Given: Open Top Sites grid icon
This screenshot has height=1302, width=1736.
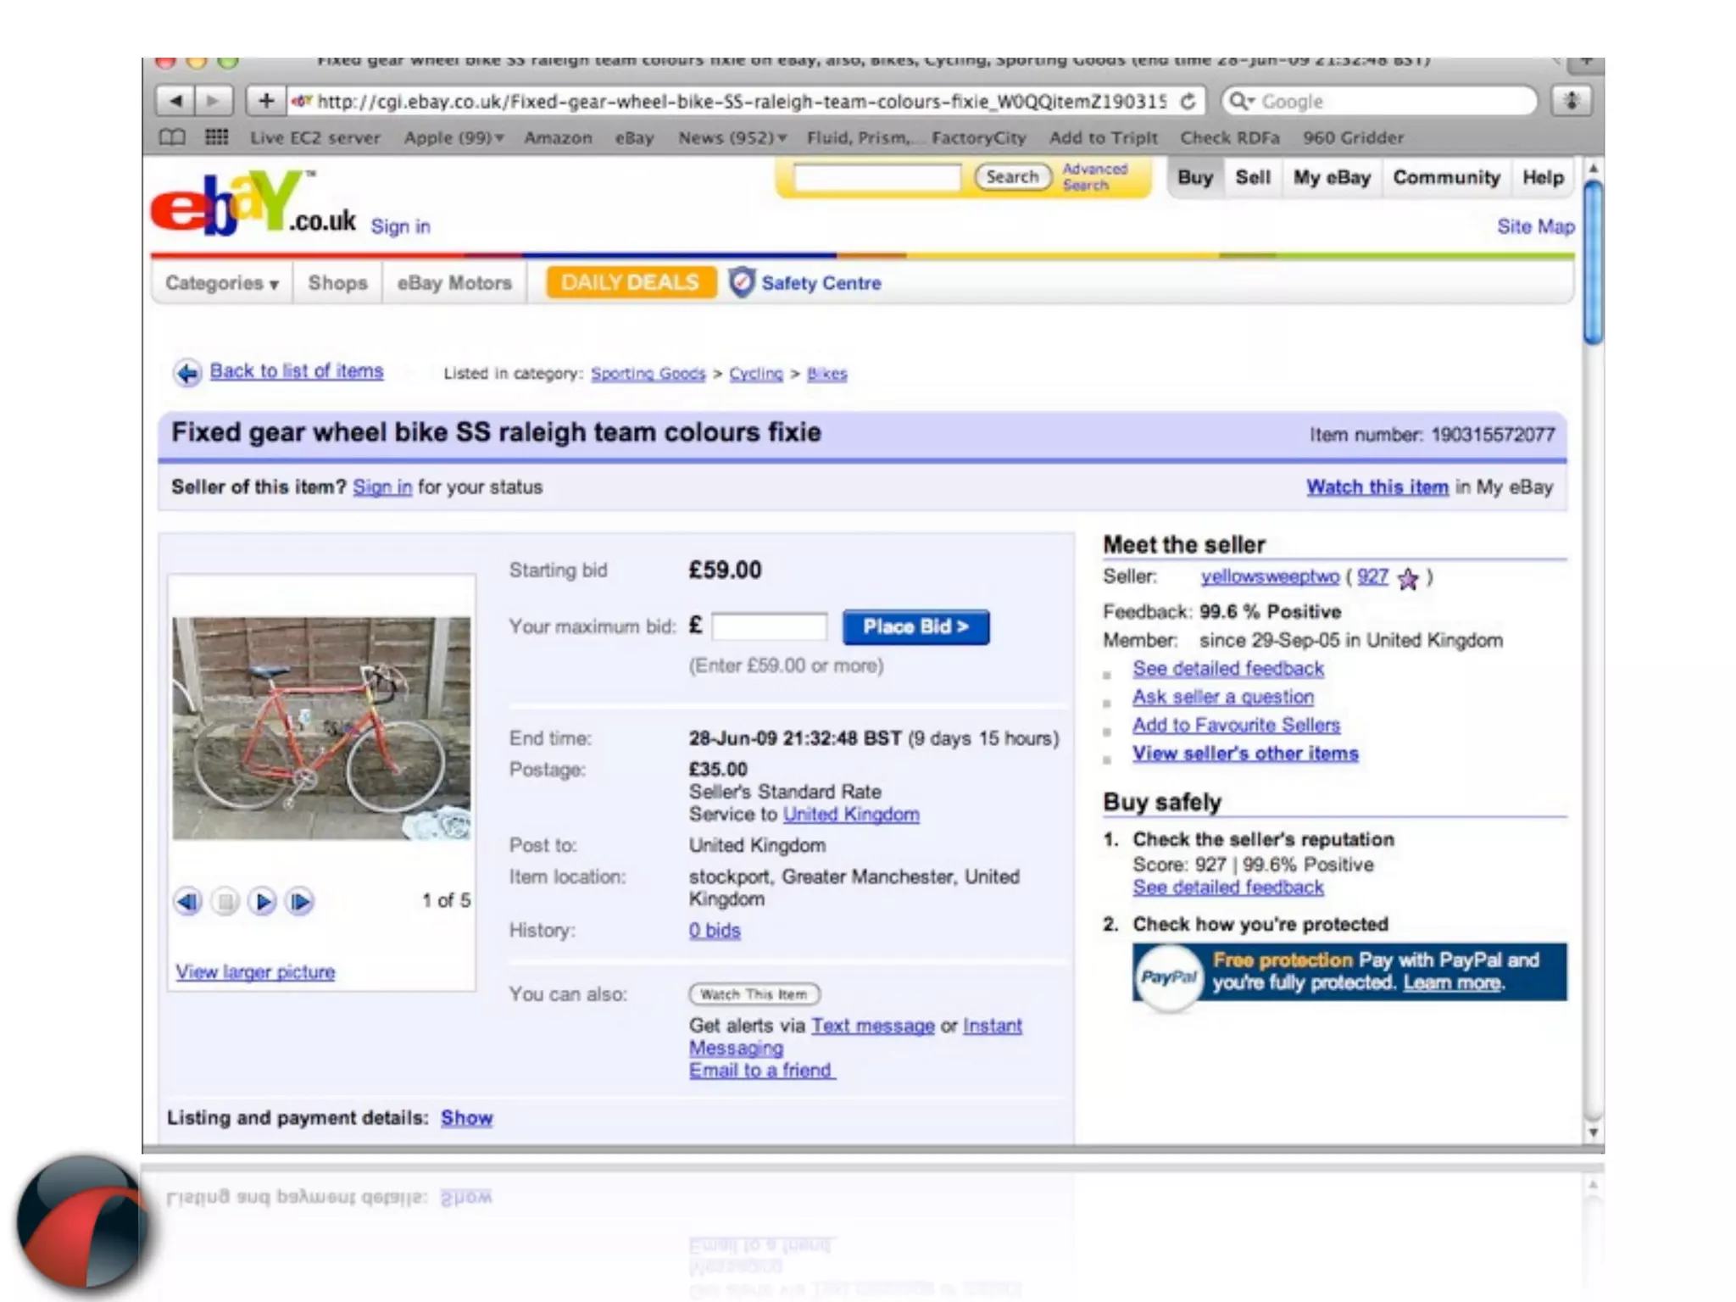Looking at the screenshot, I should (217, 137).
